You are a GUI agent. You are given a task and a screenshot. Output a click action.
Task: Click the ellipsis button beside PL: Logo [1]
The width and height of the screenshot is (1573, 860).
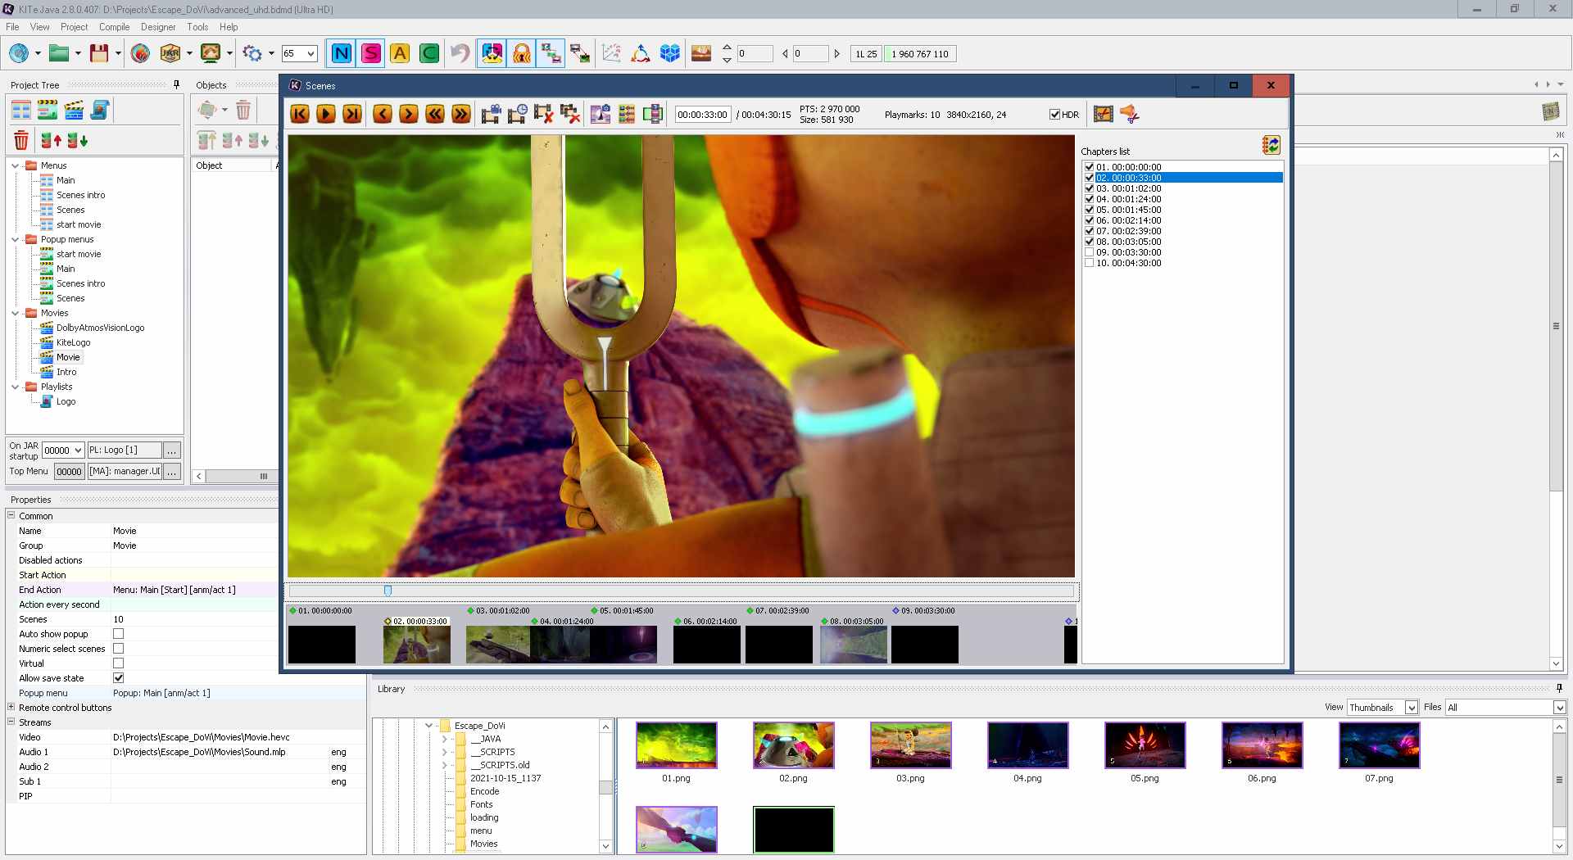coord(171,450)
